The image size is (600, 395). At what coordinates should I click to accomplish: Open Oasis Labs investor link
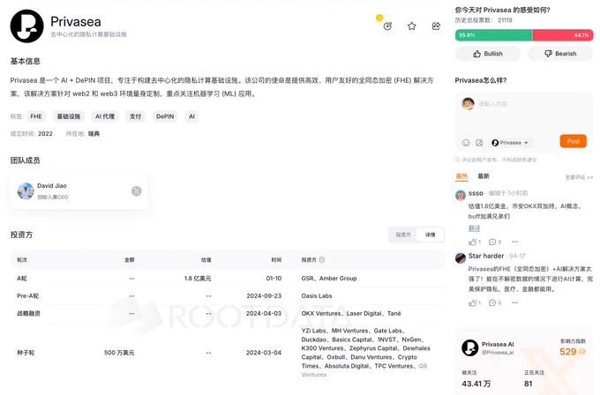tap(317, 296)
